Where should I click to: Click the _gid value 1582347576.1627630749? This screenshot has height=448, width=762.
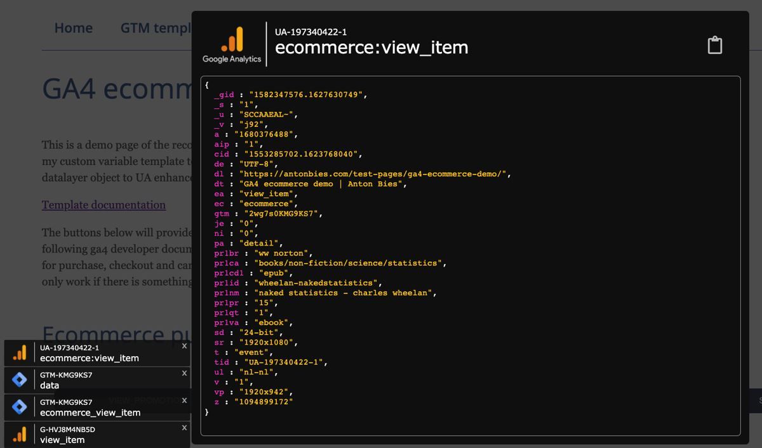[x=306, y=95]
